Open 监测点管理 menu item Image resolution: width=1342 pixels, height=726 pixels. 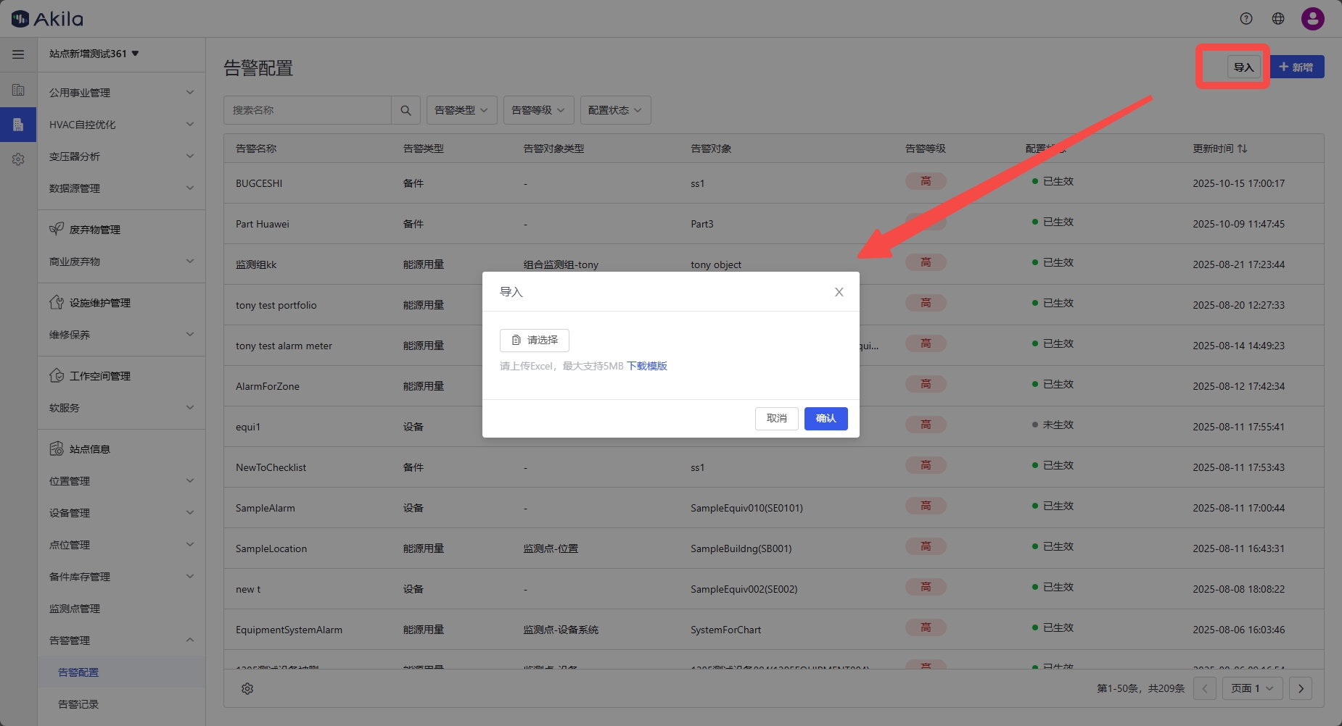coord(75,609)
